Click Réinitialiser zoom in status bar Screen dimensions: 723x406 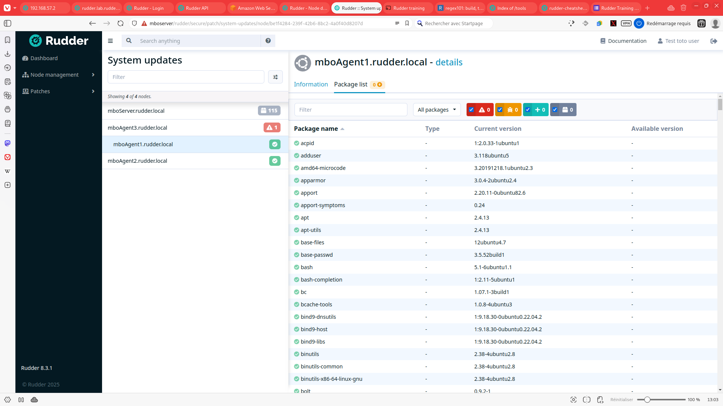click(622, 400)
